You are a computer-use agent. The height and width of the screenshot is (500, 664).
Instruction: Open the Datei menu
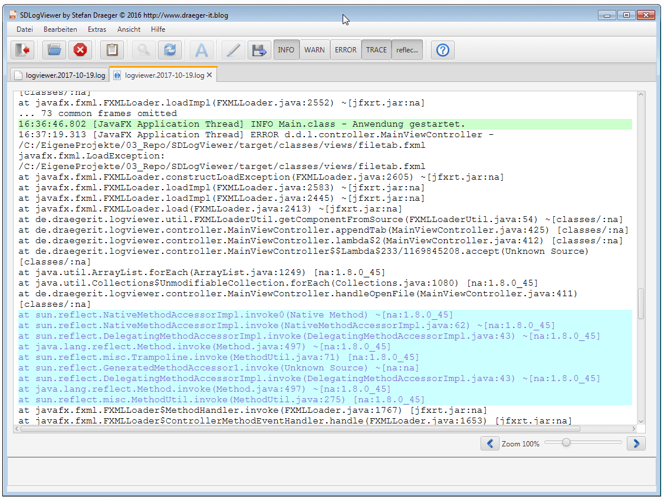25,29
